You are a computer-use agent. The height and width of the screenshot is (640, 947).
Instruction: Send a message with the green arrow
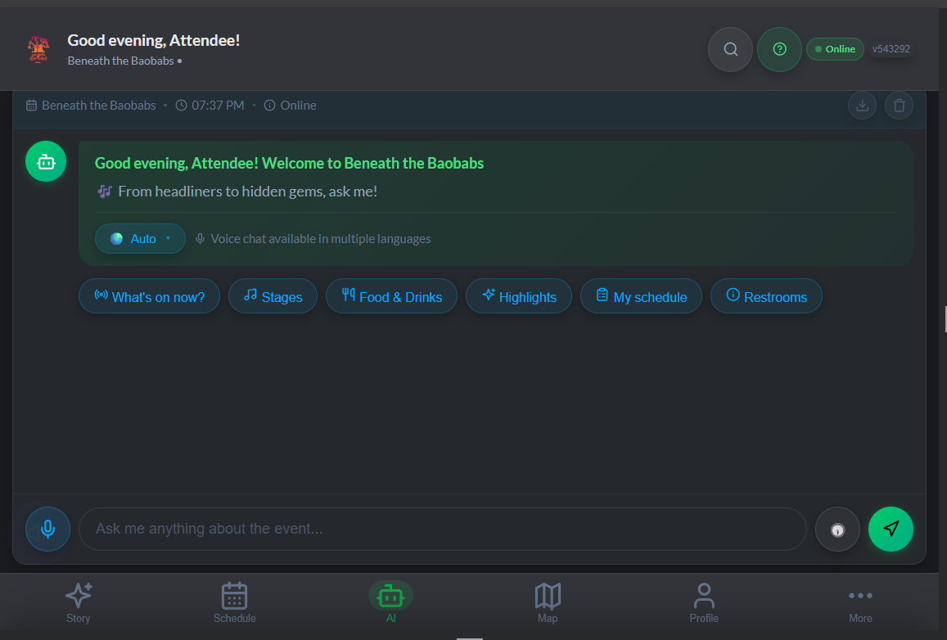point(891,529)
